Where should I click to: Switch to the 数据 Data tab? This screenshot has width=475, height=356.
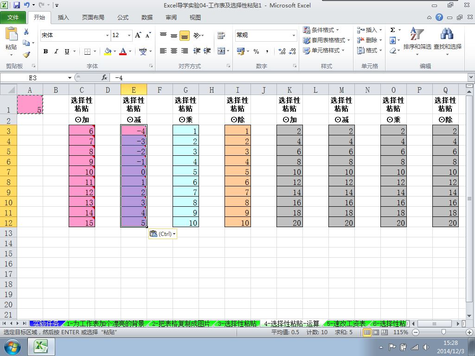(x=147, y=17)
